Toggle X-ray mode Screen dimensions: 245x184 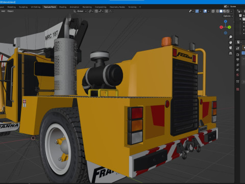coord(213,11)
